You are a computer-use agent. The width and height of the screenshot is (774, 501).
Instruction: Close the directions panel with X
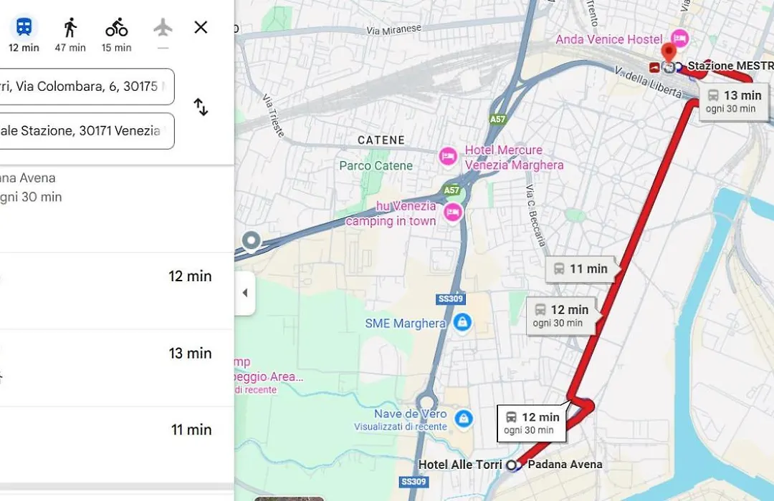point(201,27)
